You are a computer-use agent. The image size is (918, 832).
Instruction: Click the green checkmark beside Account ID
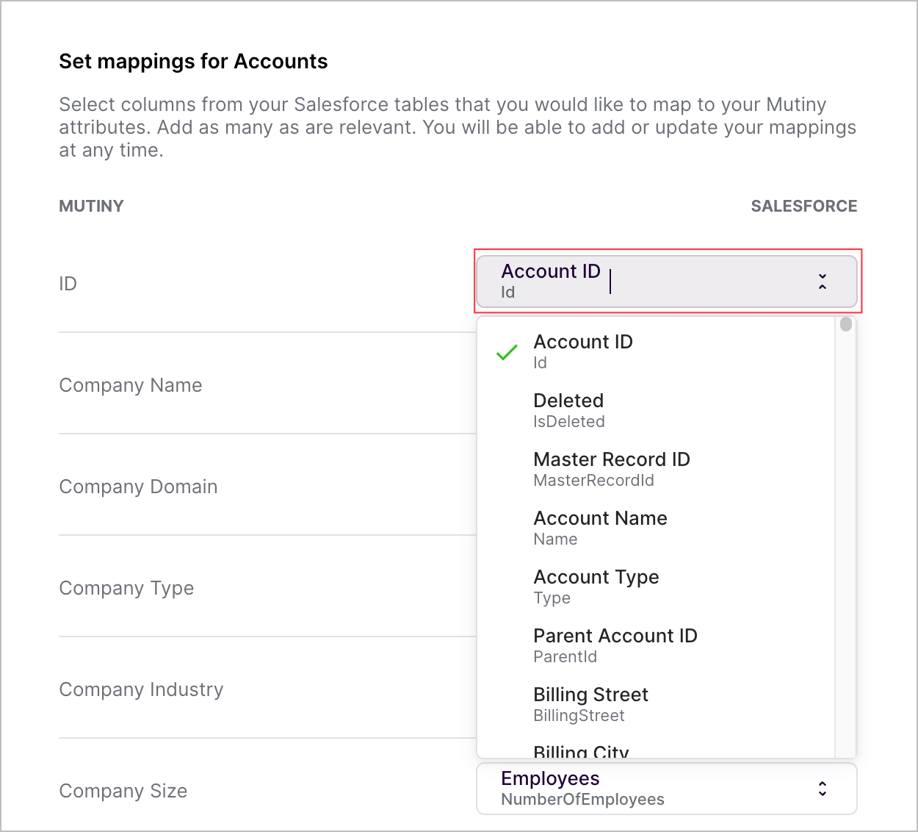[x=507, y=352]
